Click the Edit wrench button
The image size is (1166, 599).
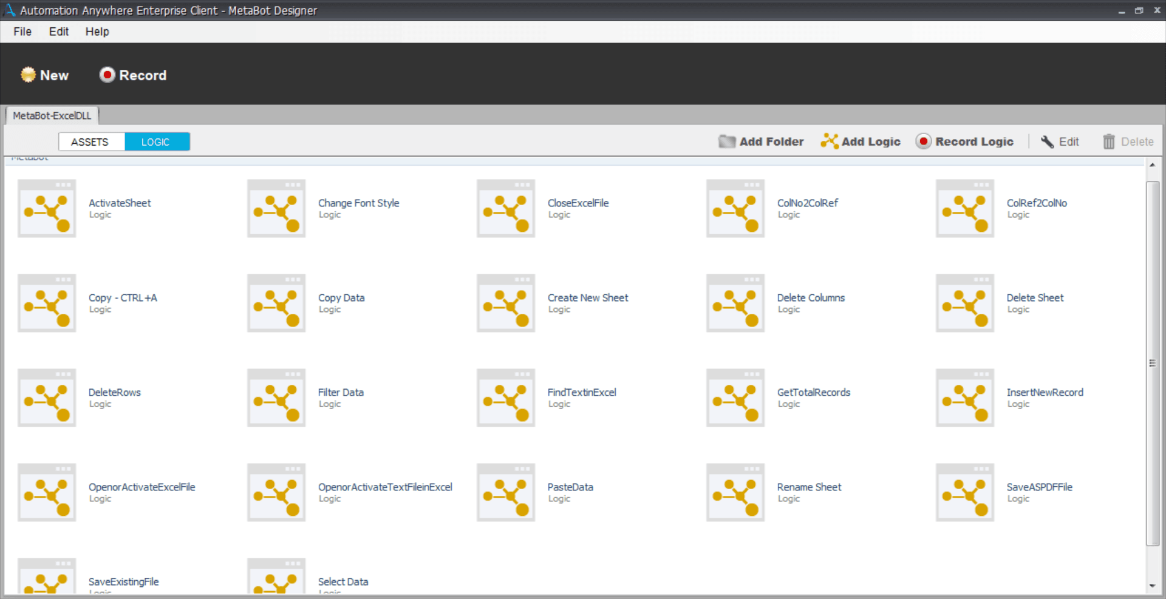coord(1060,141)
